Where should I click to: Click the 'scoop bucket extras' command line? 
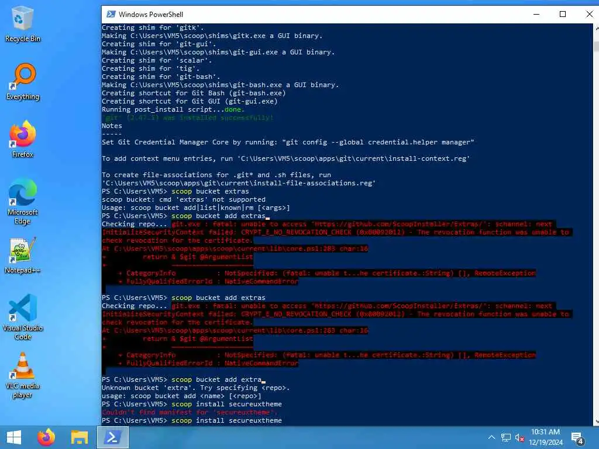click(175, 191)
